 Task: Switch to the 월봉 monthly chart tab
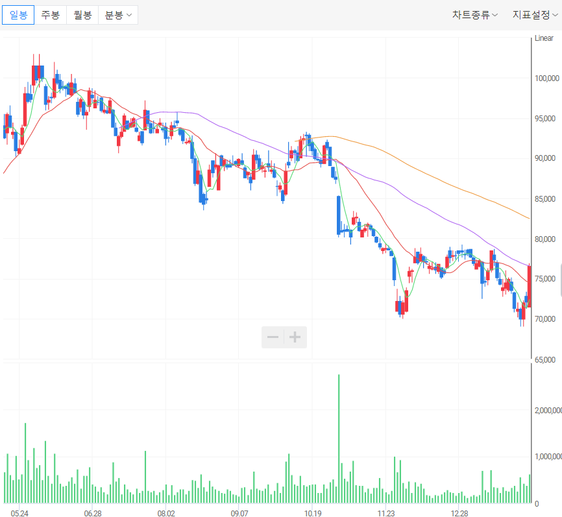[82, 15]
